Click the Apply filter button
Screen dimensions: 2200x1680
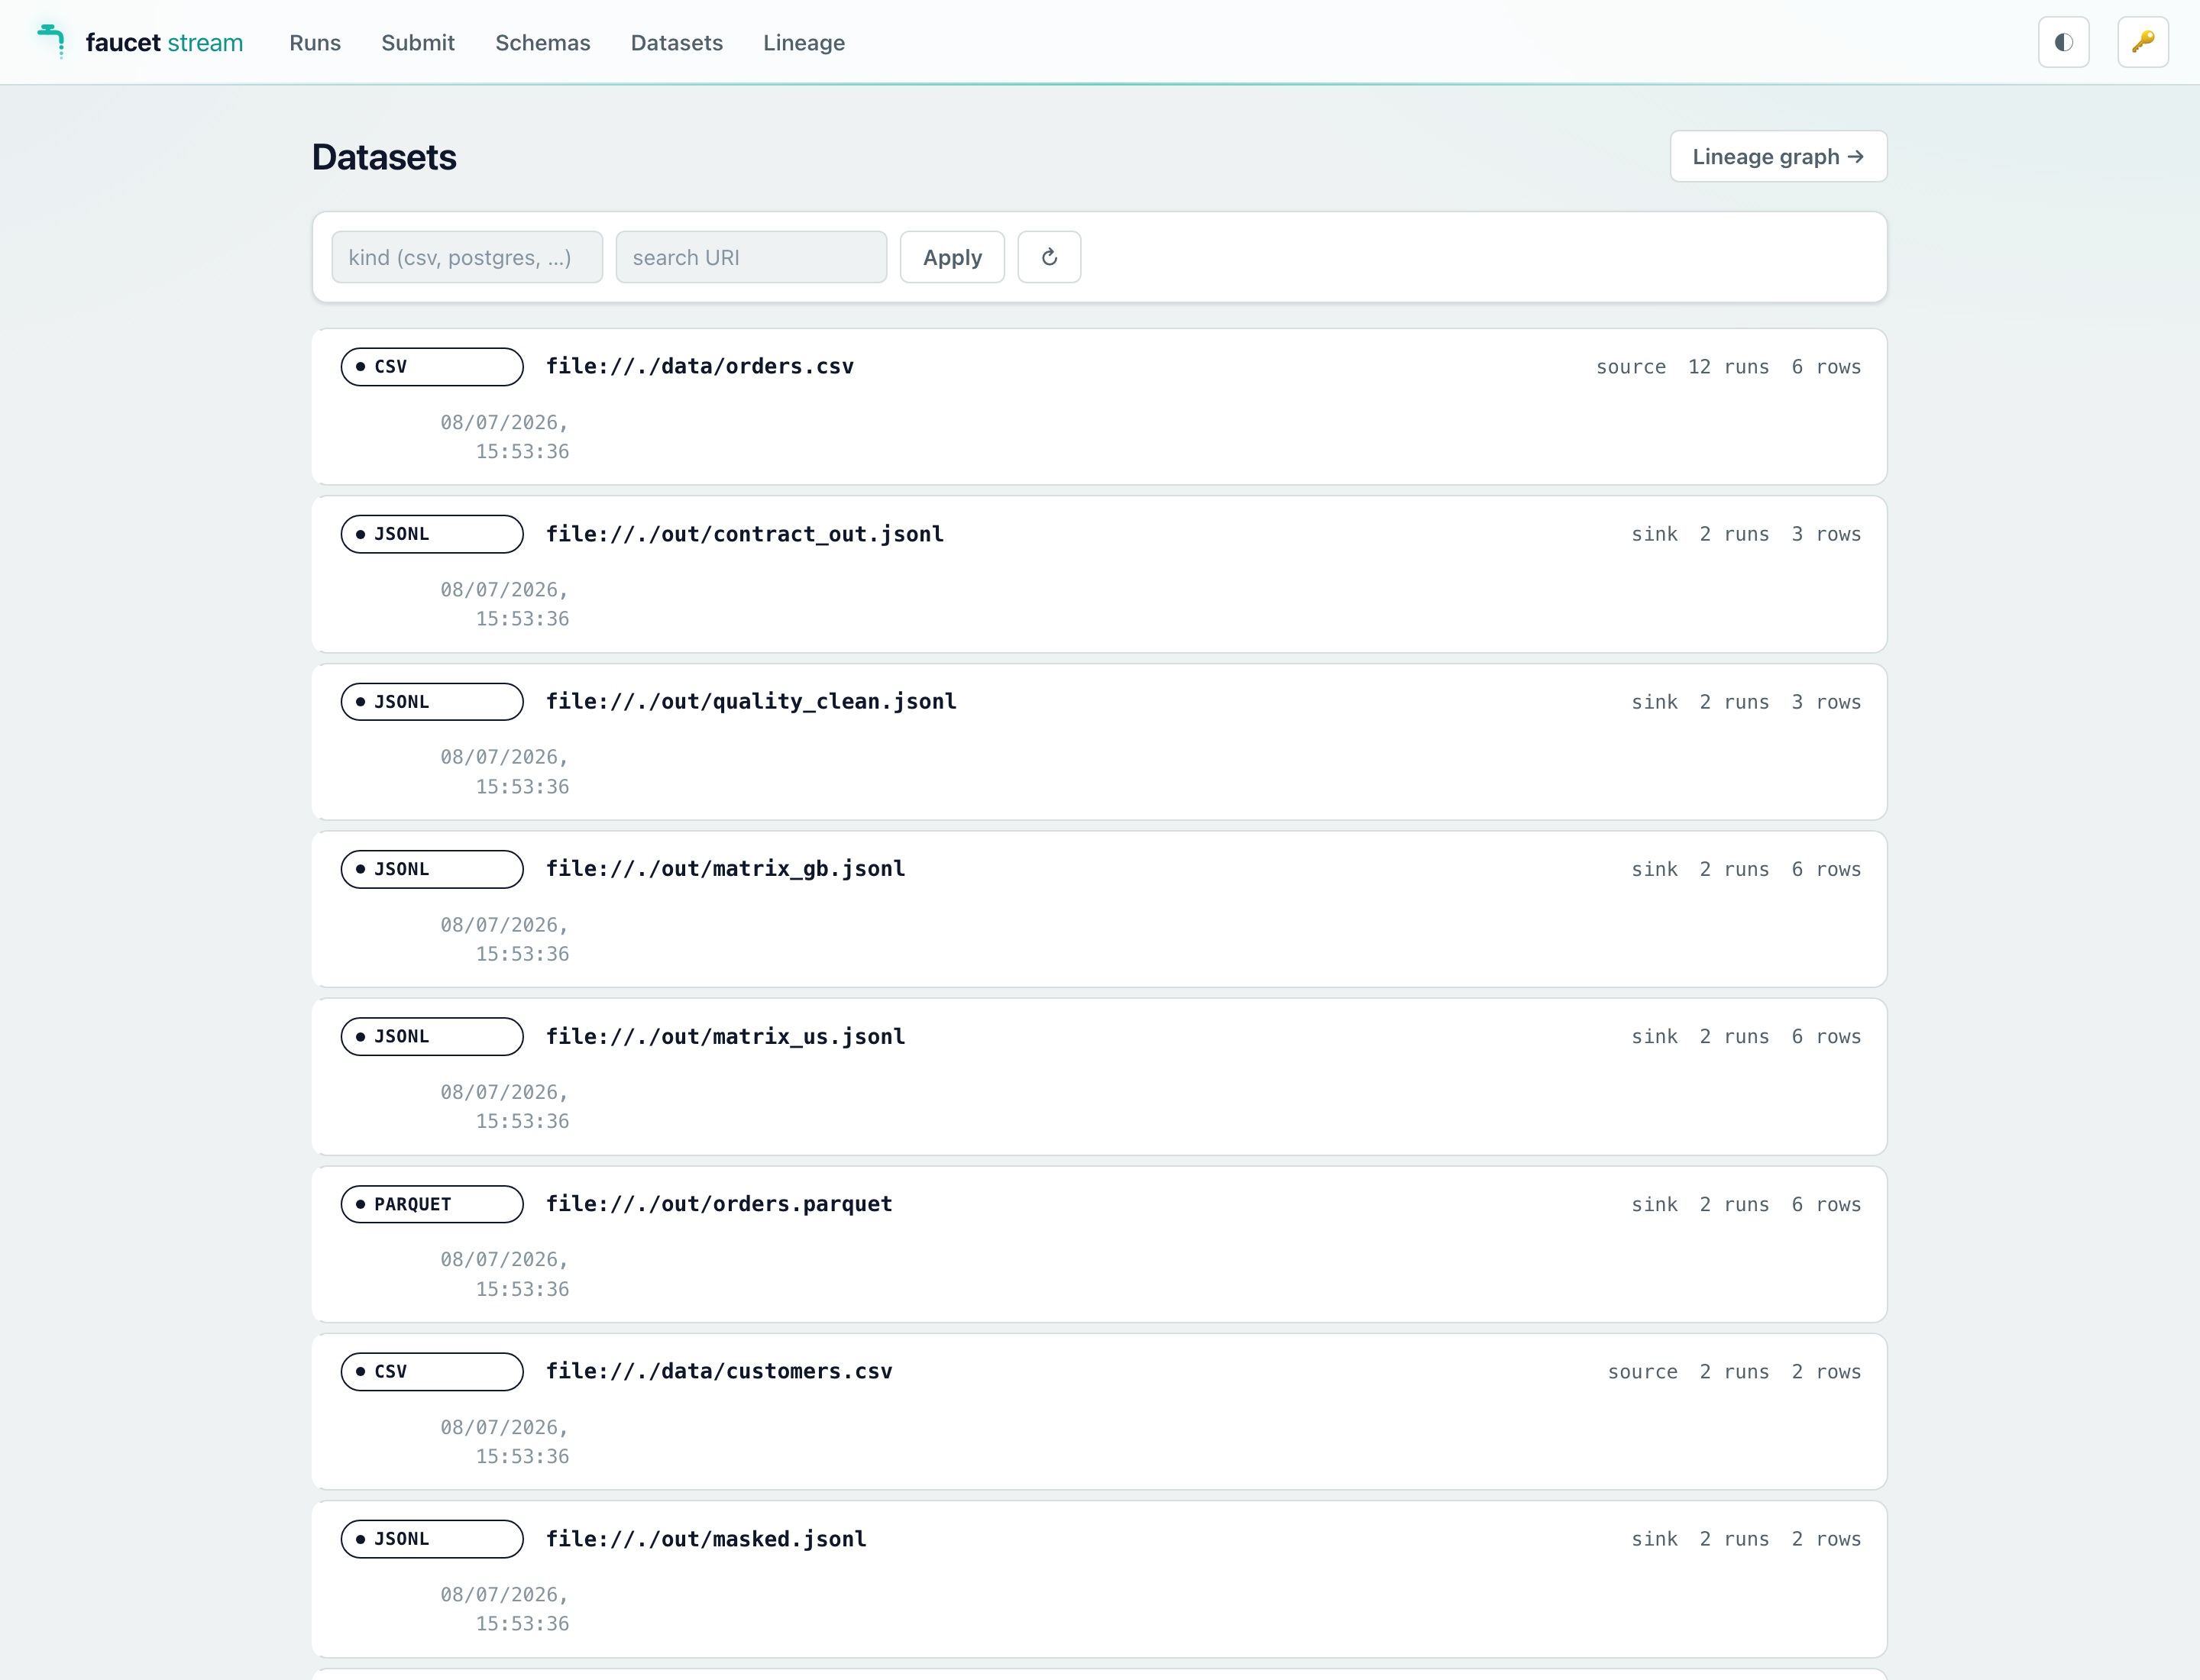(x=952, y=257)
